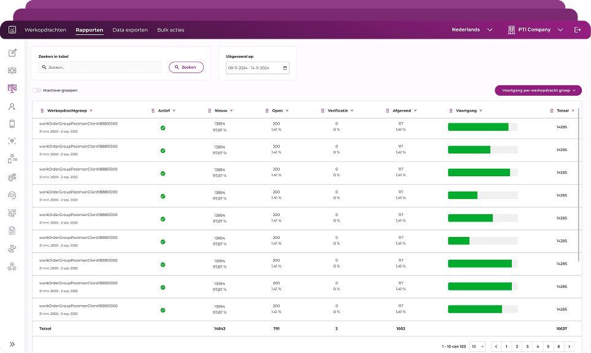
Task: Open the add user sidebar icon
Action: click(12, 107)
